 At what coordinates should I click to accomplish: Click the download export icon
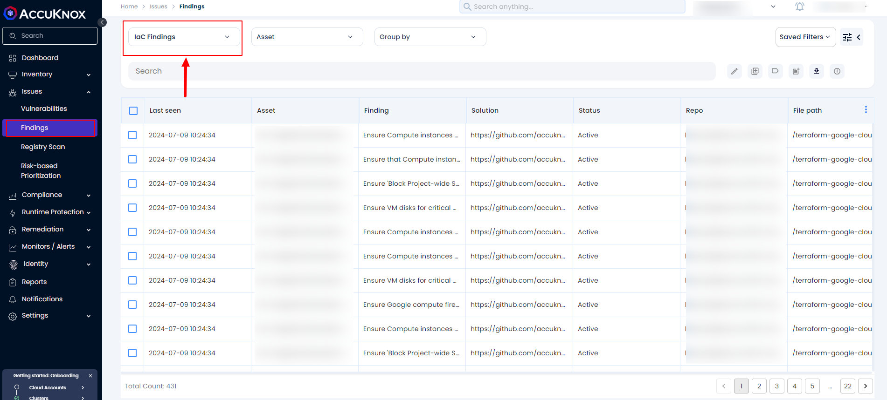817,71
